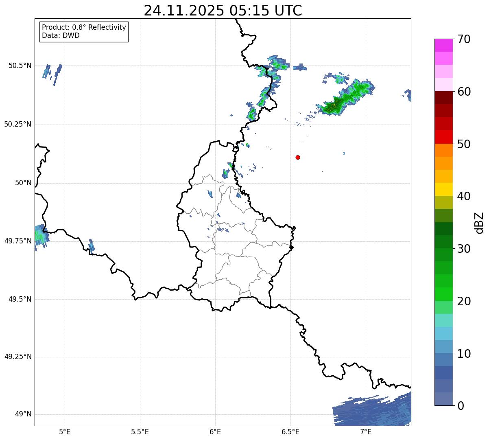This screenshot has height=440, width=489.
Task: Click the 50.5°N latitude label
Action: click(x=20, y=66)
